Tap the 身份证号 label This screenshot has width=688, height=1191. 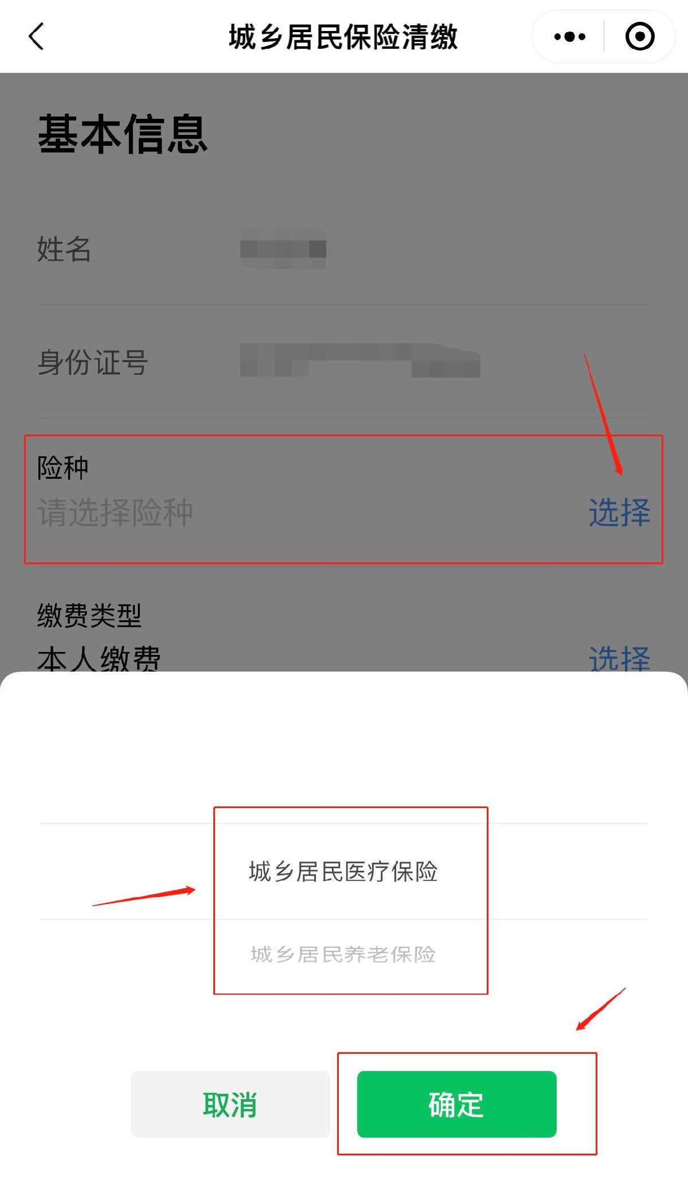(x=92, y=362)
